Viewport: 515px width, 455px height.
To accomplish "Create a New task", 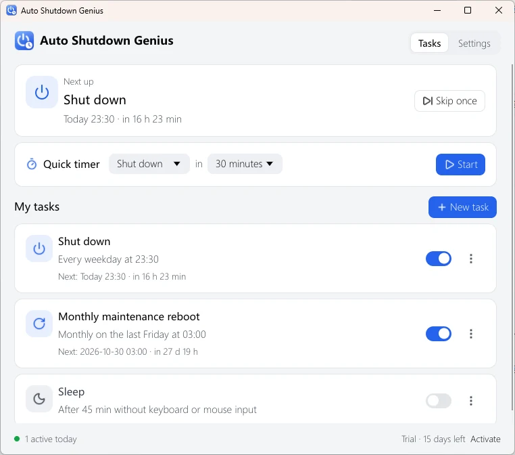I will point(462,207).
